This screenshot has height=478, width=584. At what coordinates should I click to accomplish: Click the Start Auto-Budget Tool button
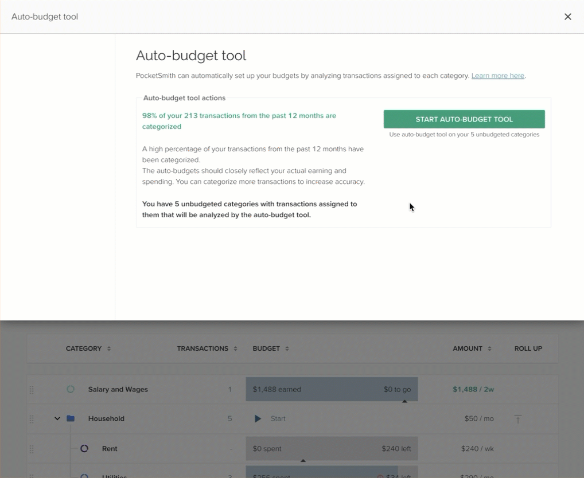click(x=464, y=119)
